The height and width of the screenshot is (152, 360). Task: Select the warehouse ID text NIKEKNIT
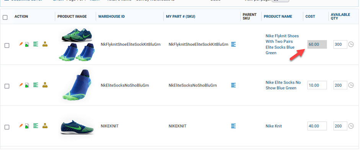pos(110,126)
